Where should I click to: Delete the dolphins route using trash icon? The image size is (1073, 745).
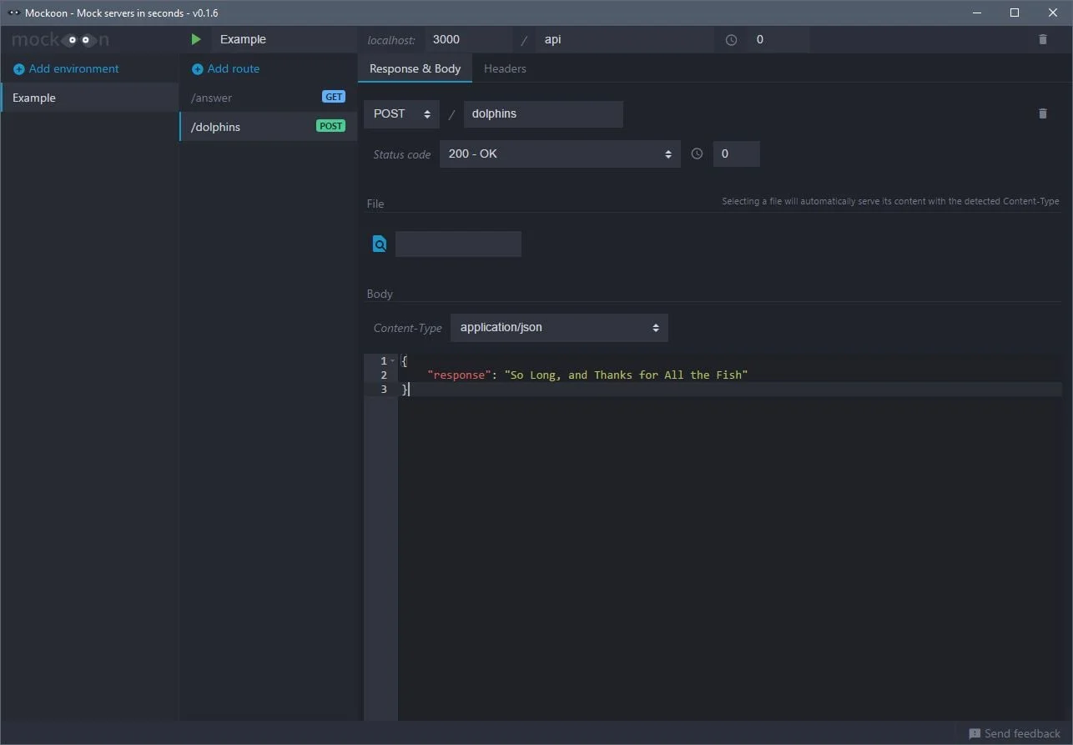click(1042, 113)
